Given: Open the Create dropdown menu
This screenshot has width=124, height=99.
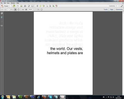Looking at the screenshot, I should 5,6.
